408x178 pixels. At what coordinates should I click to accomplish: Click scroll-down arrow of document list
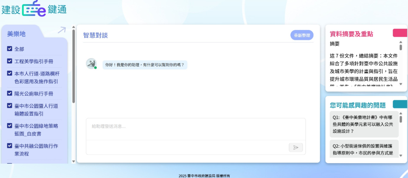pos(73,161)
